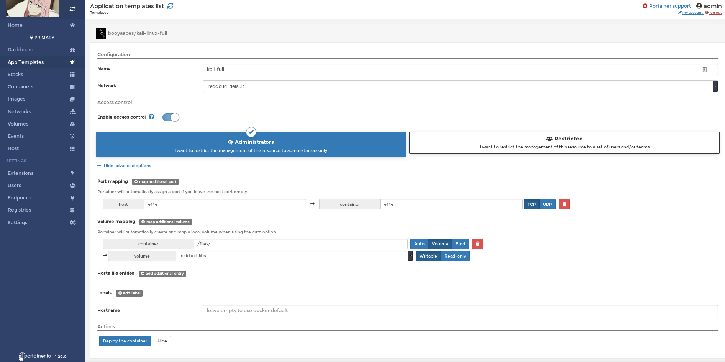
Task: Open Home in the sidebar
Action: pyautogui.click(x=15, y=25)
